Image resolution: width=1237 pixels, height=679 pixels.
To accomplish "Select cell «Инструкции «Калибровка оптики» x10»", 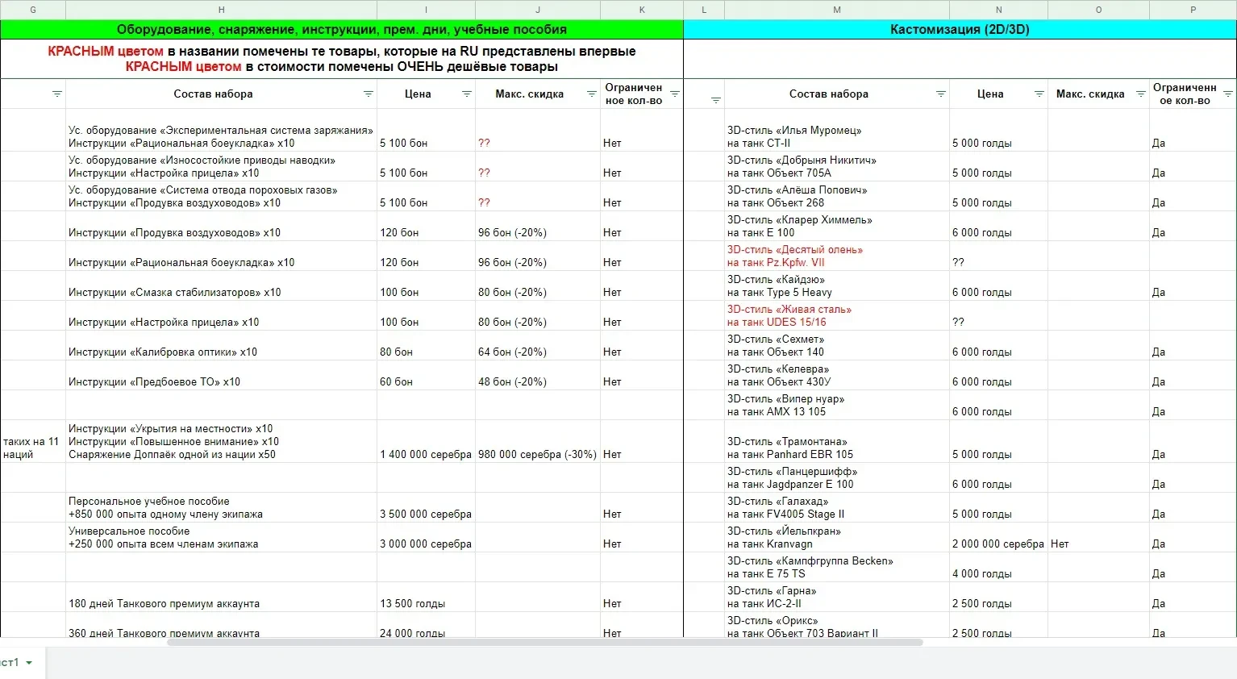I will pos(221,346).
